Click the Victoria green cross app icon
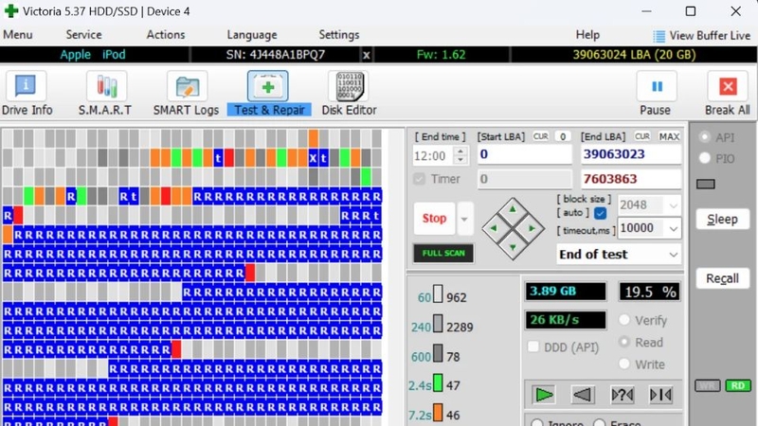 [10, 11]
